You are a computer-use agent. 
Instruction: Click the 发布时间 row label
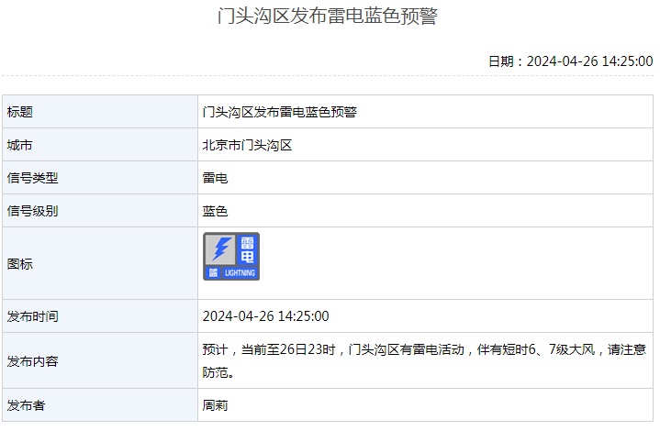point(33,316)
